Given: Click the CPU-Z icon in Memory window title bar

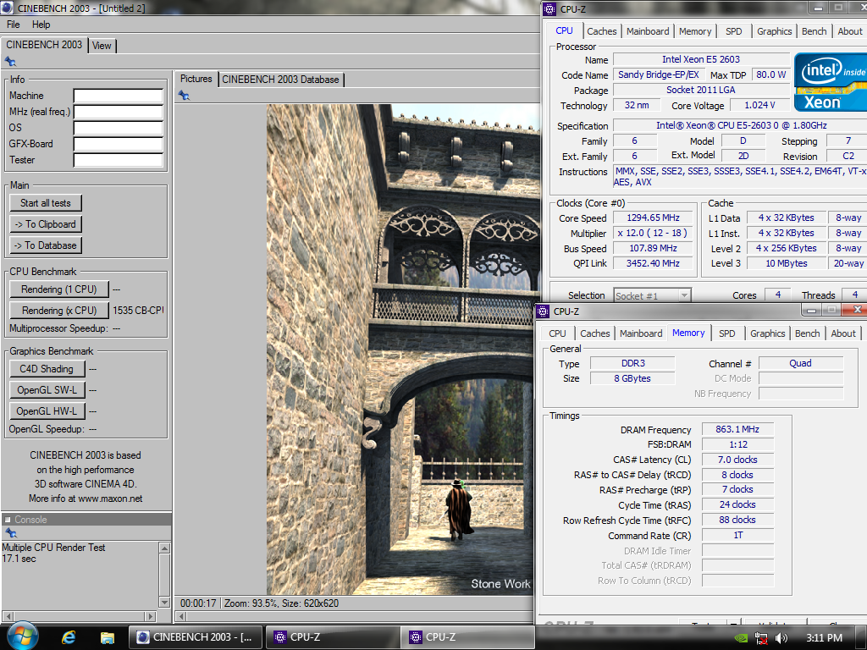Looking at the screenshot, I should pos(543,311).
